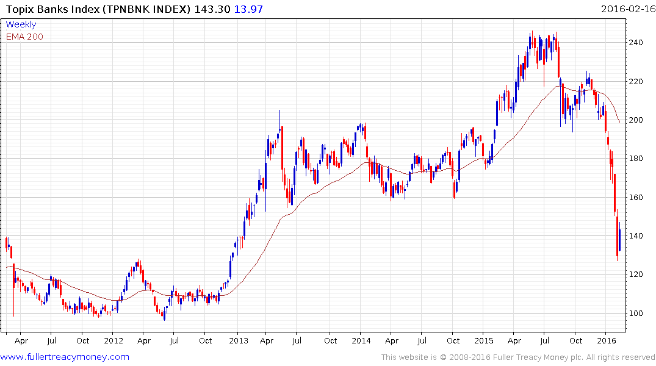Click the 2013 year label on time axis
Screen dimensions: 656x366
[239, 340]
